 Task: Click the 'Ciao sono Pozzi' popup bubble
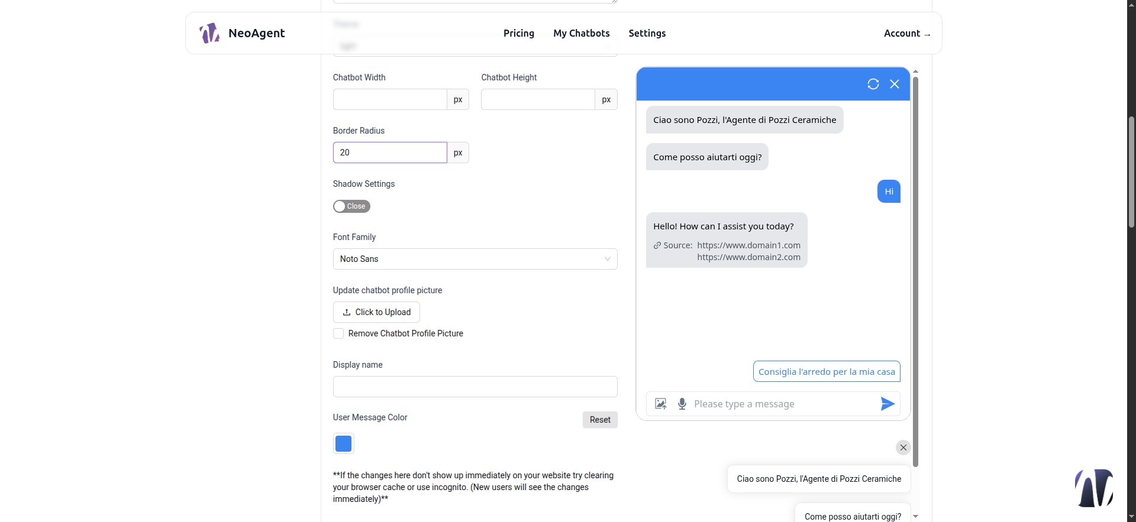pos(819,479)
